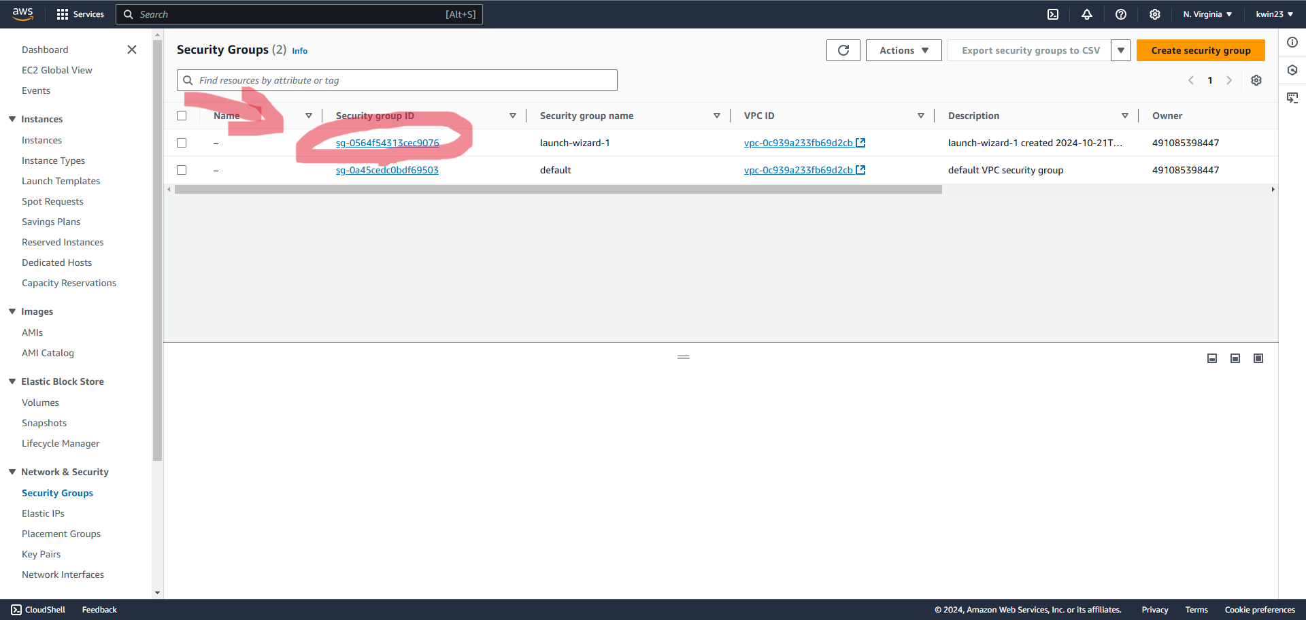The width and height of the screenshot is (1306, 620).
Task: Open security group sg-0564f54313cec9076
Action: click(387, 143)
